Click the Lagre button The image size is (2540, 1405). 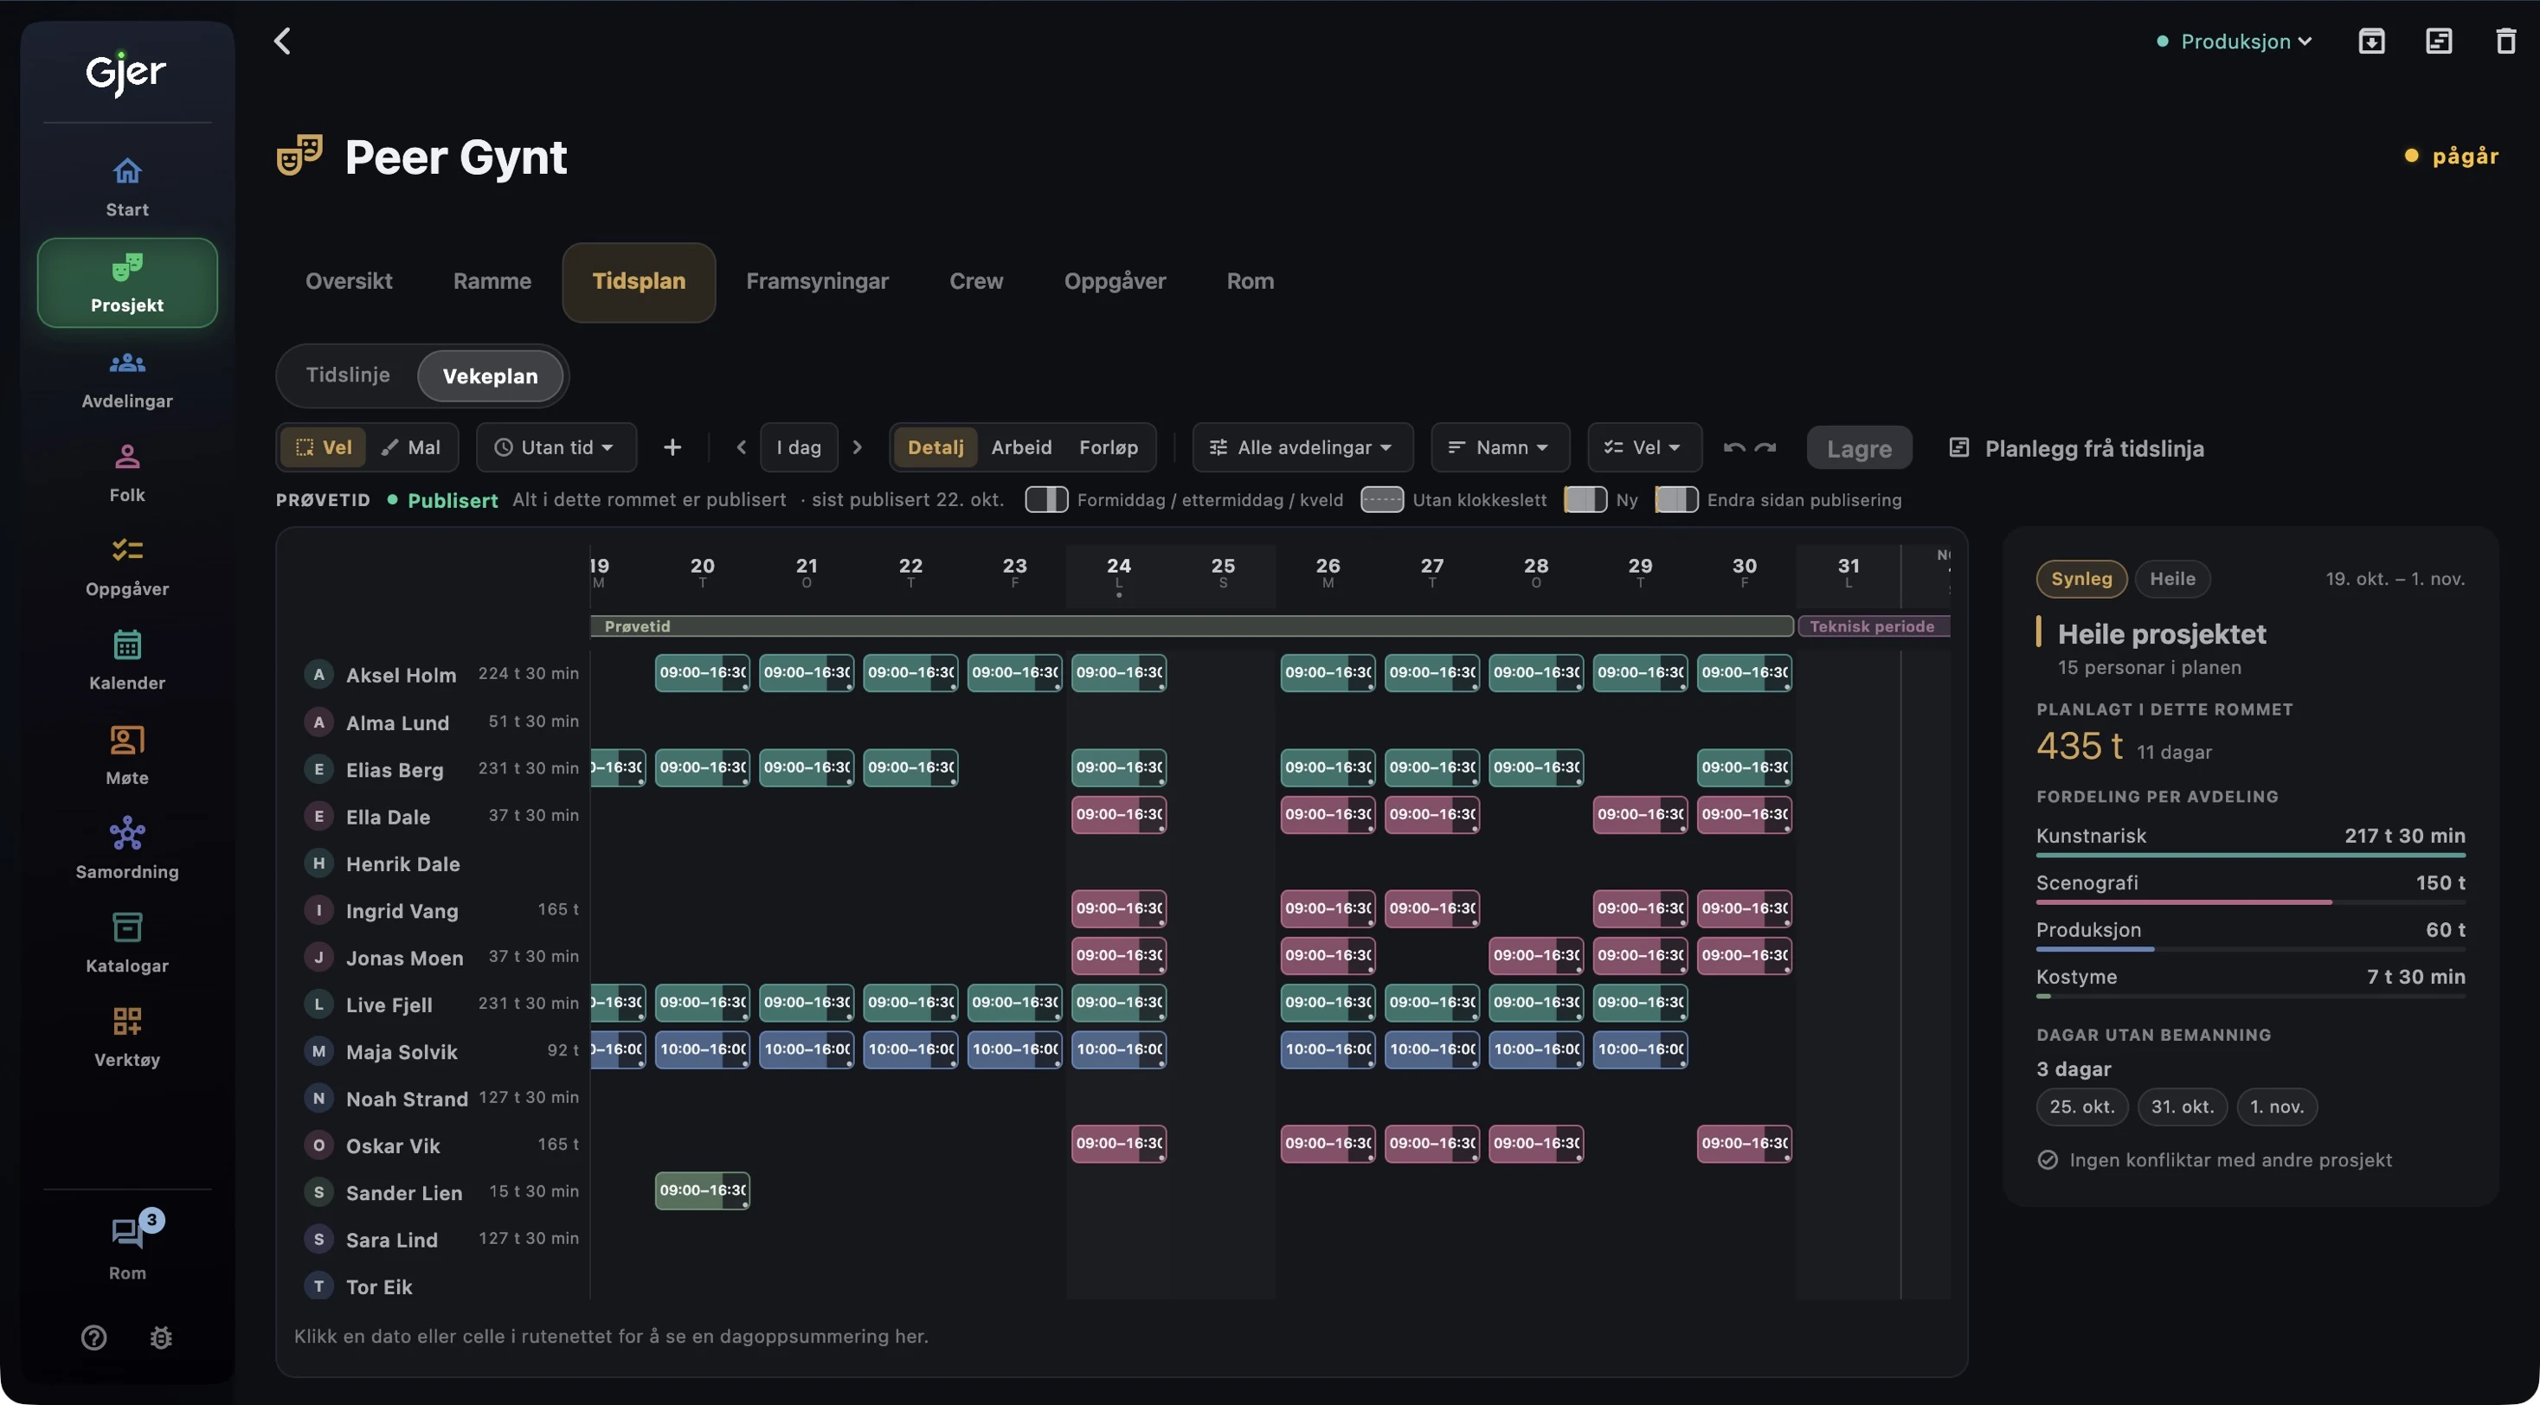1860,449
